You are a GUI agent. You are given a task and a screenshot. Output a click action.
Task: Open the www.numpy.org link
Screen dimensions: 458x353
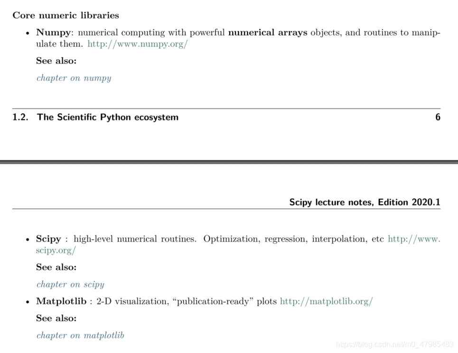pyautogui.click(x=138, y=44)
